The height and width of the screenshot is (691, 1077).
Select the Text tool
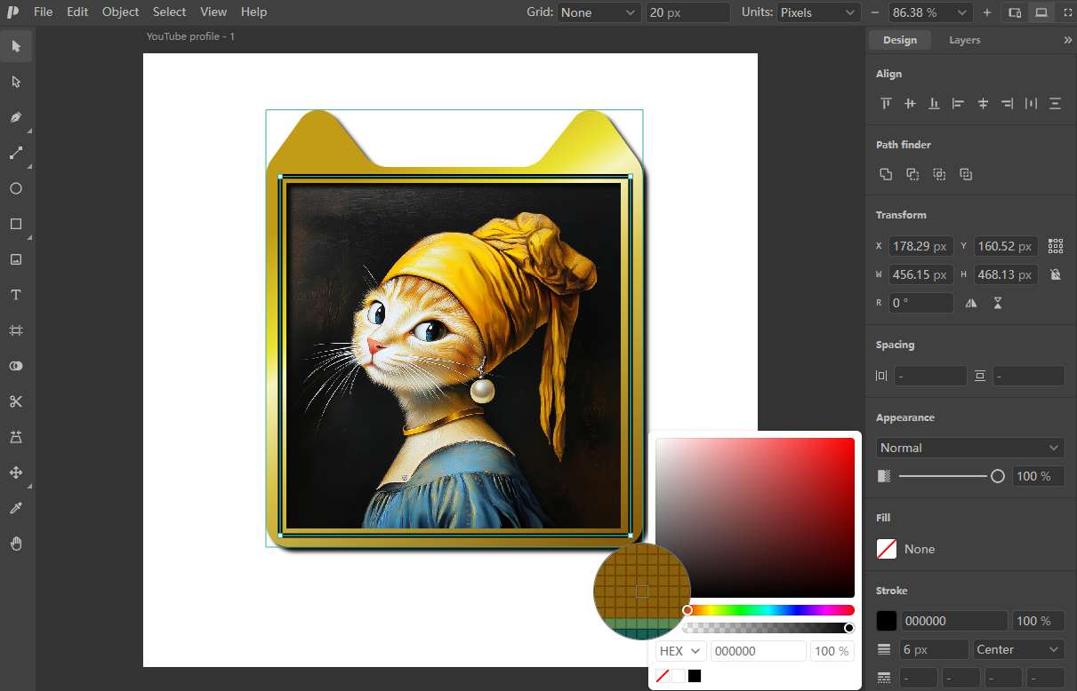16,295
